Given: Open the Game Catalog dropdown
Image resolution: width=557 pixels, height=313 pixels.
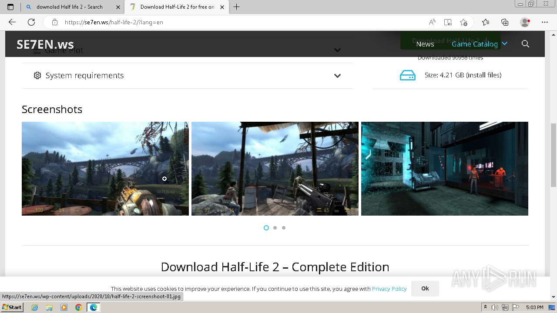Looking at the screenshot, I should pos(480,44).
